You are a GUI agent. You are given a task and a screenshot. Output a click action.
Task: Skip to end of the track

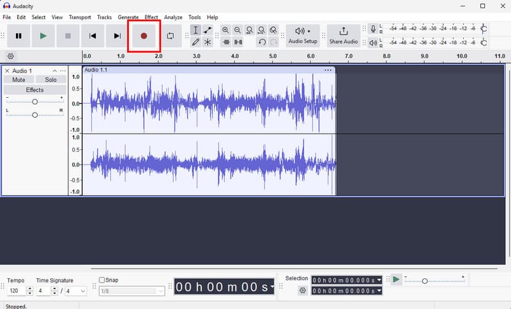117,36
